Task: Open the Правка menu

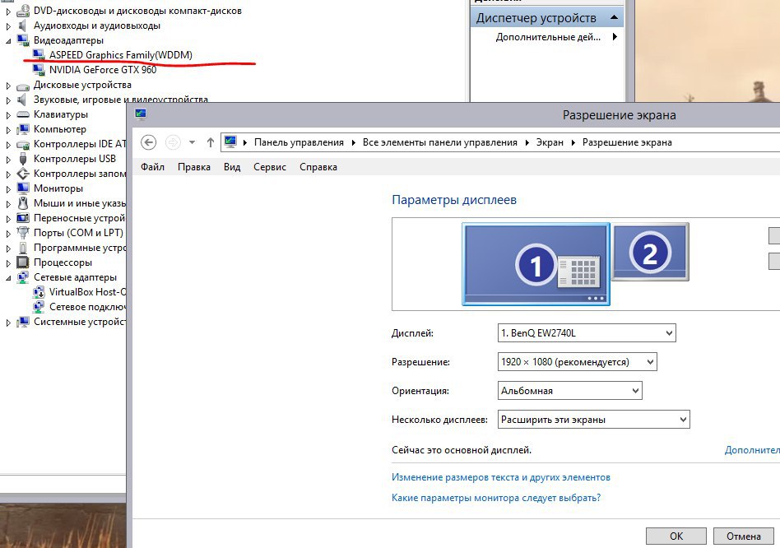Action: 194,167
